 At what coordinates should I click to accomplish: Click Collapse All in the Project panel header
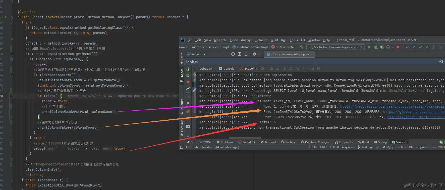point(246,54)
